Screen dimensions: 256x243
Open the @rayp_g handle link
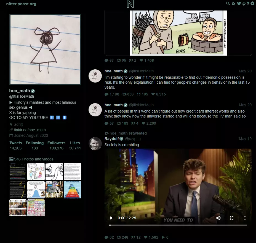coord(133,139)
